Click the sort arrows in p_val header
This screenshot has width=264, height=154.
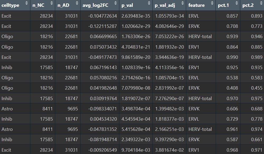pos(149,3)
